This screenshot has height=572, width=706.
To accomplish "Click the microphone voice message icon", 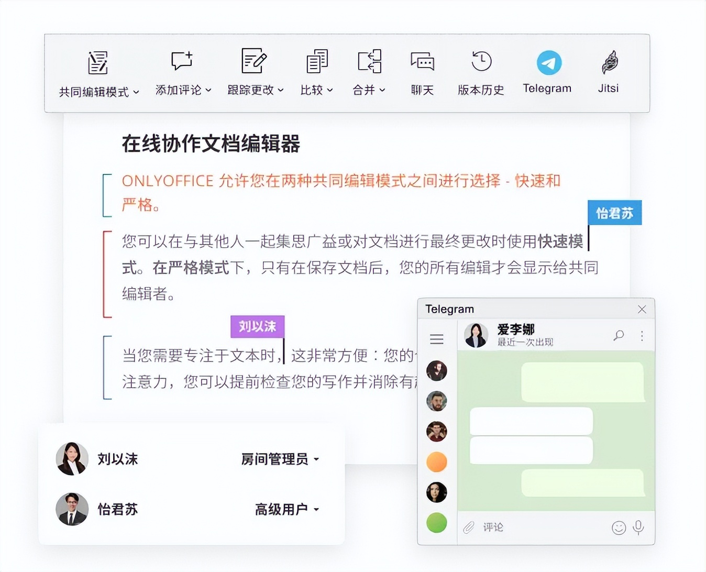I will pos(638,527).
